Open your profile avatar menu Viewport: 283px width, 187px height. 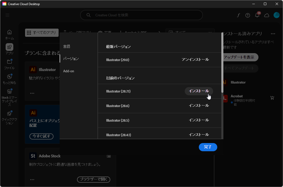tap(277, 15)
